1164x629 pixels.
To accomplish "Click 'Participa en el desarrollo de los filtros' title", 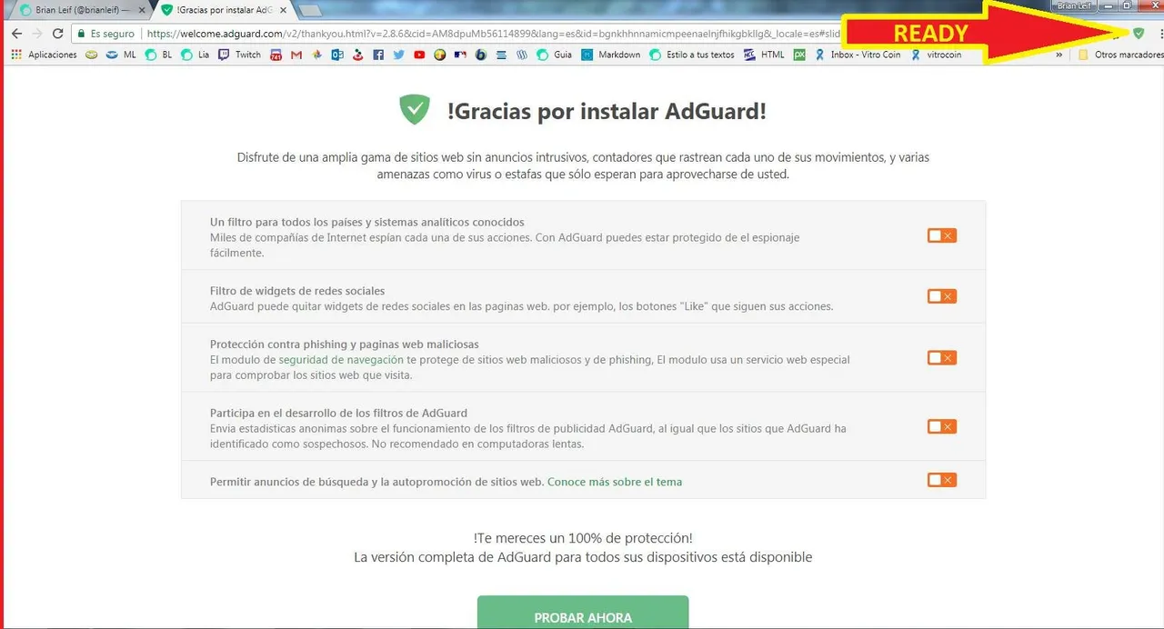I will [338, 413].
